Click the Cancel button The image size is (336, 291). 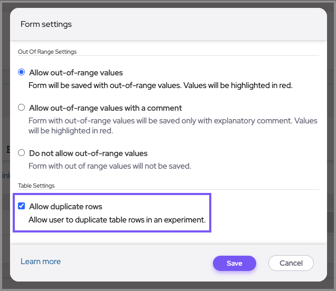pos(291,263)
